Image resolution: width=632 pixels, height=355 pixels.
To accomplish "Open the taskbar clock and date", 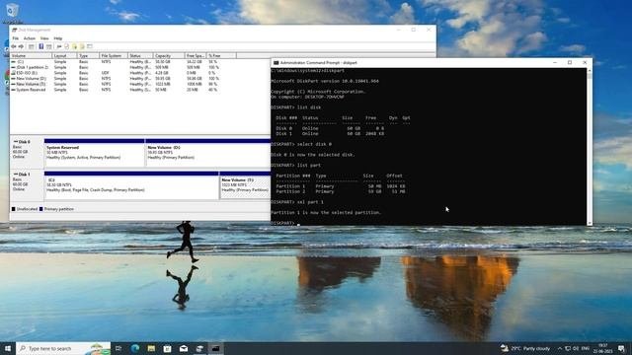I will (603, 348).
